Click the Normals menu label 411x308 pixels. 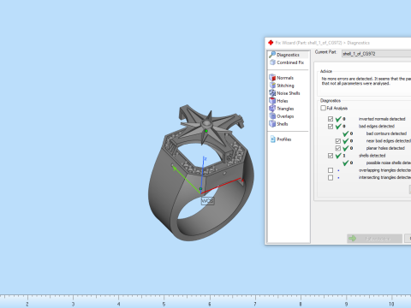click(x=285, y=78)
